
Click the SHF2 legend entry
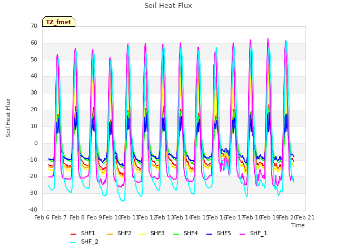coord(119,233)
